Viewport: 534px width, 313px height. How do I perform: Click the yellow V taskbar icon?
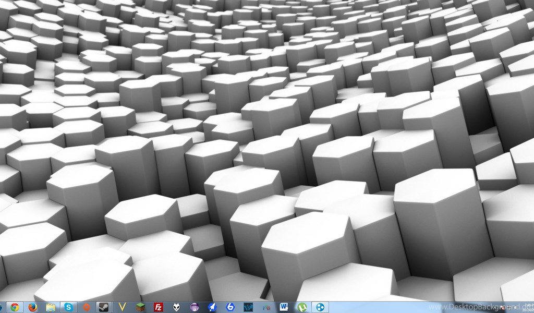click(x=123, y=307)
